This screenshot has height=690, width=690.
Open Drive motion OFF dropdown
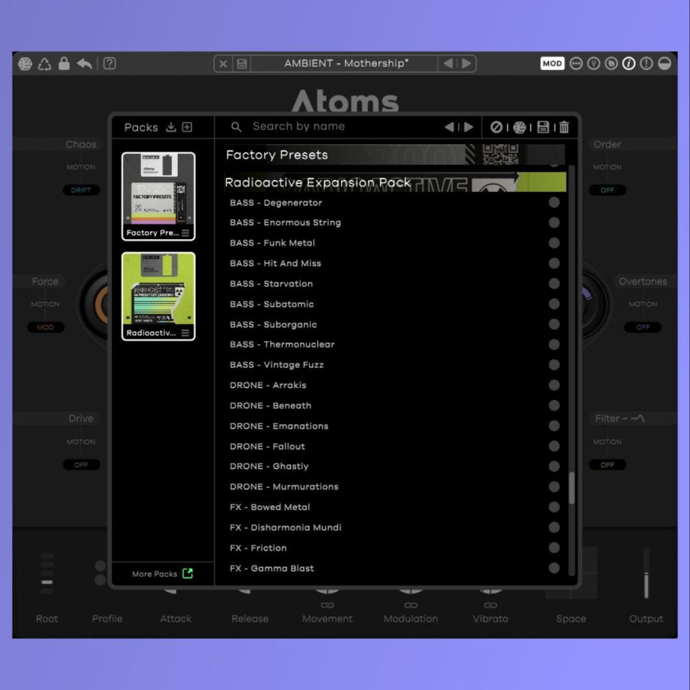click(x=81, y=465)
